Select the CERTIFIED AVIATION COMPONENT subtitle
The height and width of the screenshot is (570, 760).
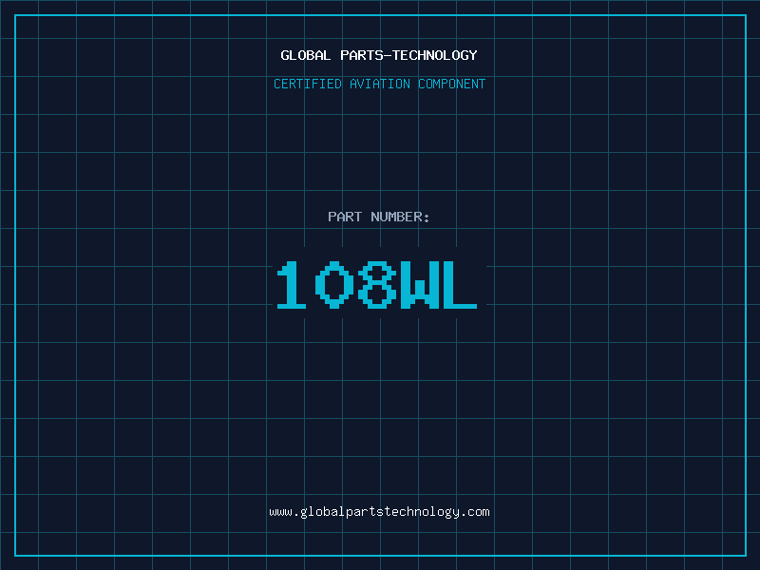[379, 84]
